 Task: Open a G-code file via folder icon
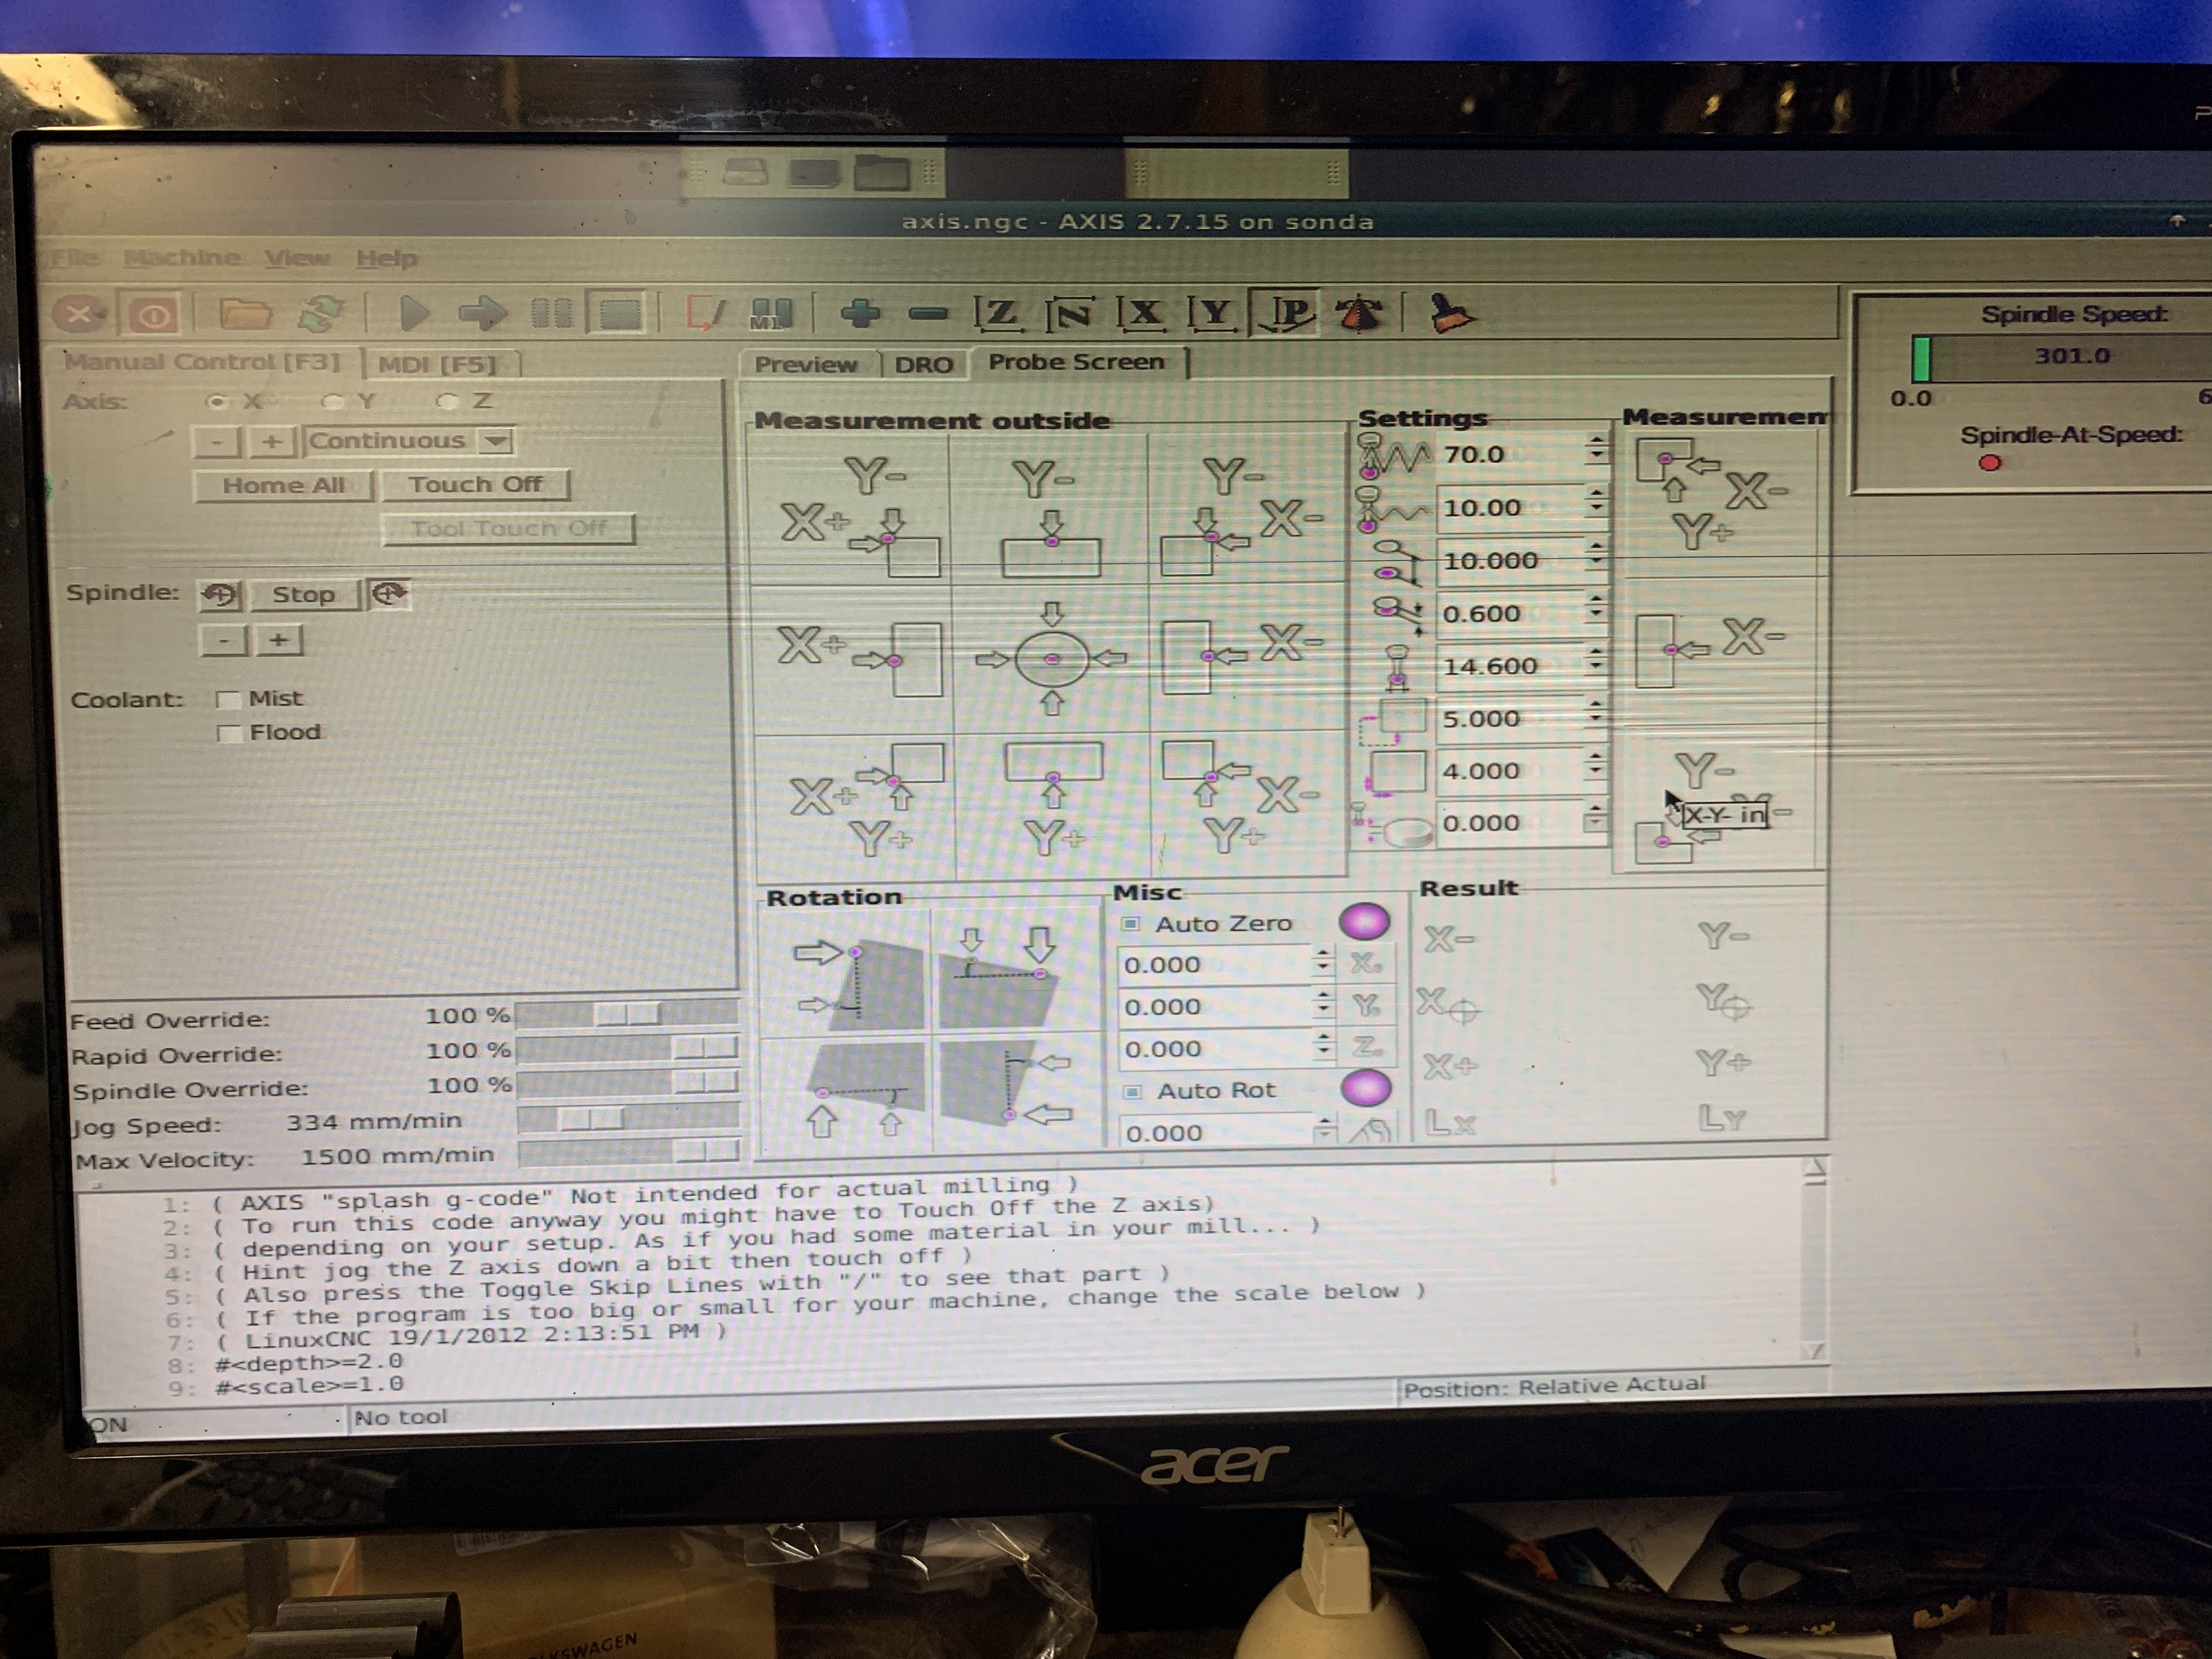(245, 315)
